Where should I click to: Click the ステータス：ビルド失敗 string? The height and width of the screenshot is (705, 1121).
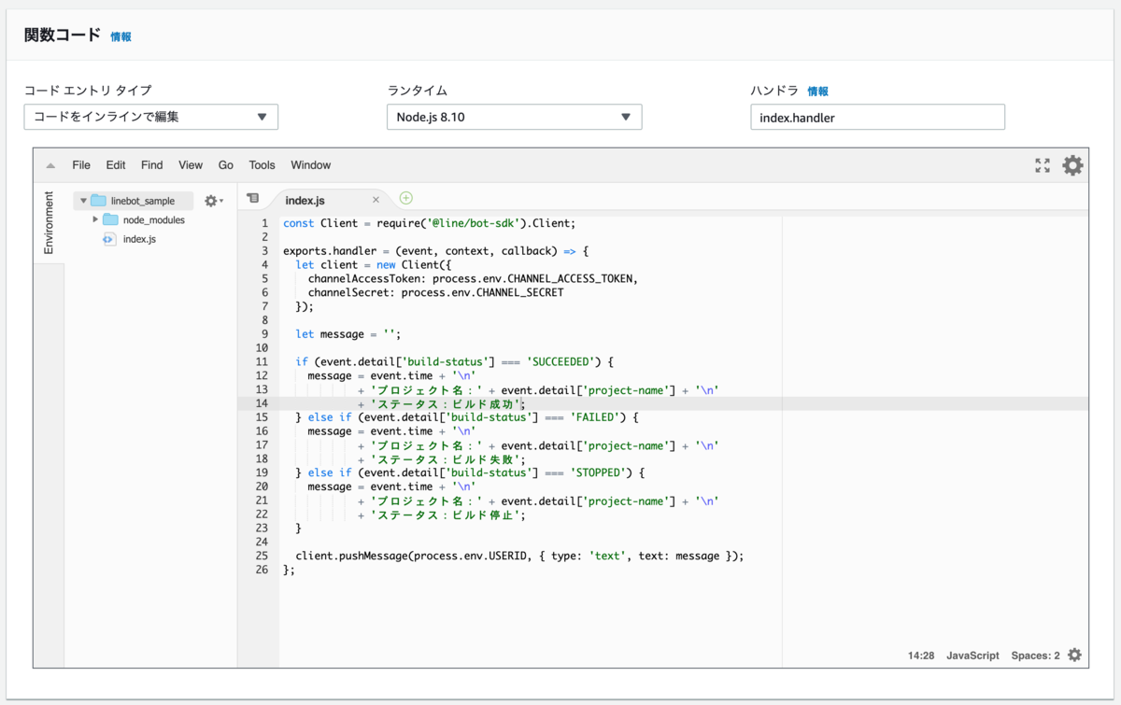pos(445,458)
